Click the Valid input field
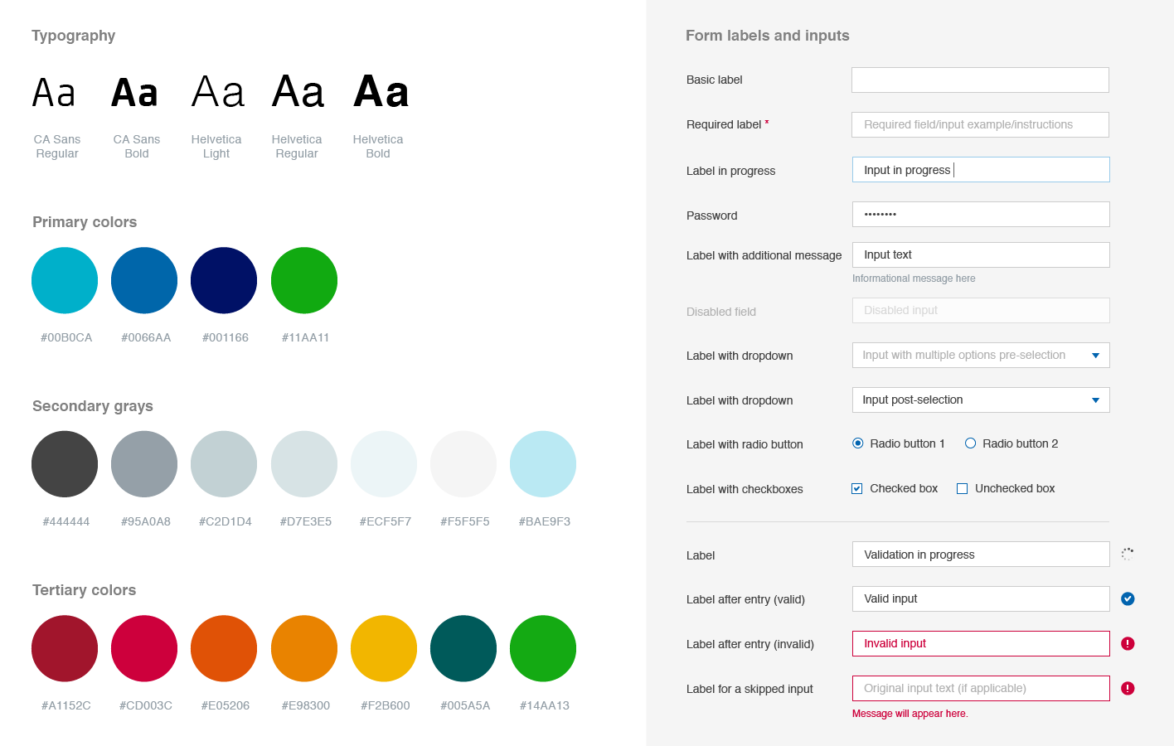The height and width of the screenshot is (746, 1174). click(x=981, y=598)
